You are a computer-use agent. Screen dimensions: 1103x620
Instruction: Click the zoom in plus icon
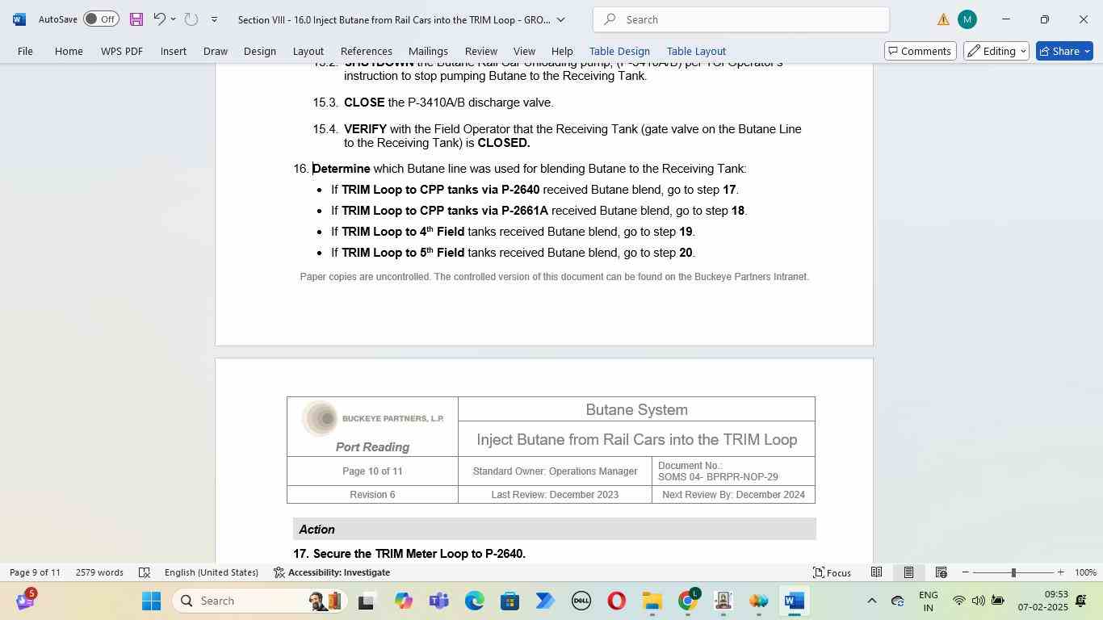(1060, 572)
